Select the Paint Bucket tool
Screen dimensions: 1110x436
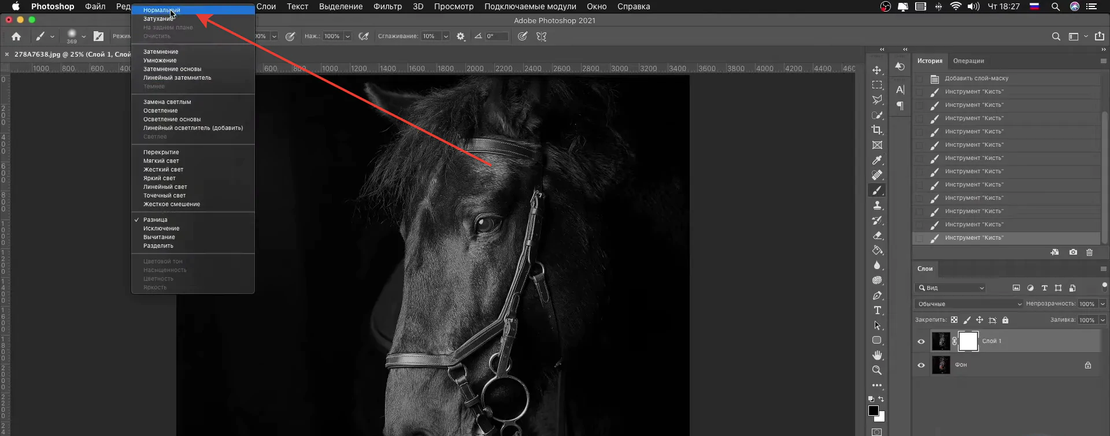[877, 250]
